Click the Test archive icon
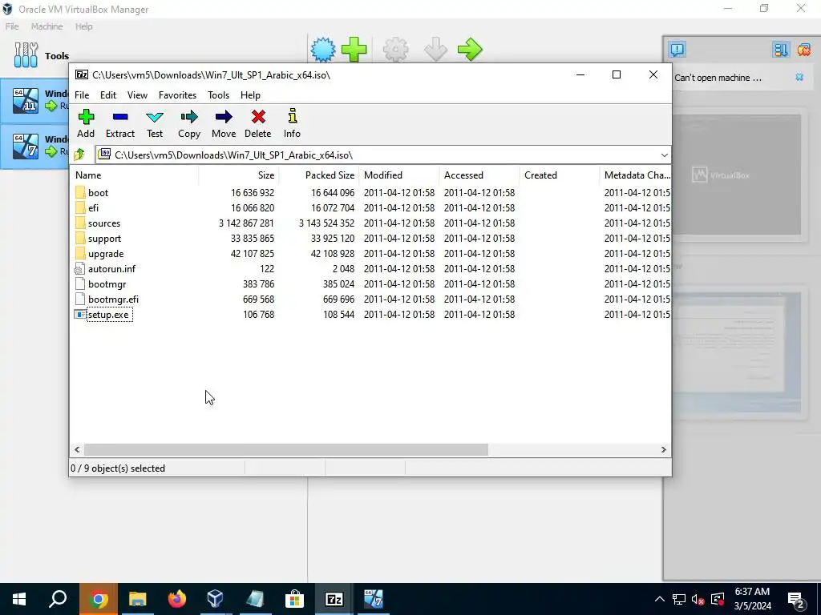The width and height of the screenshot is (821, 615). [x=155, y=117]
